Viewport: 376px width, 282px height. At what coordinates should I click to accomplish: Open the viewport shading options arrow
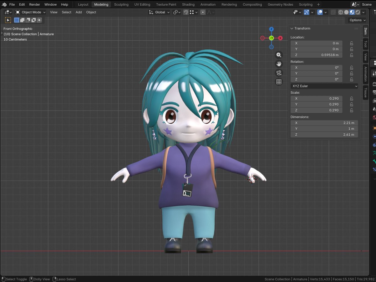pyautogui.click(x=363, y=12)
